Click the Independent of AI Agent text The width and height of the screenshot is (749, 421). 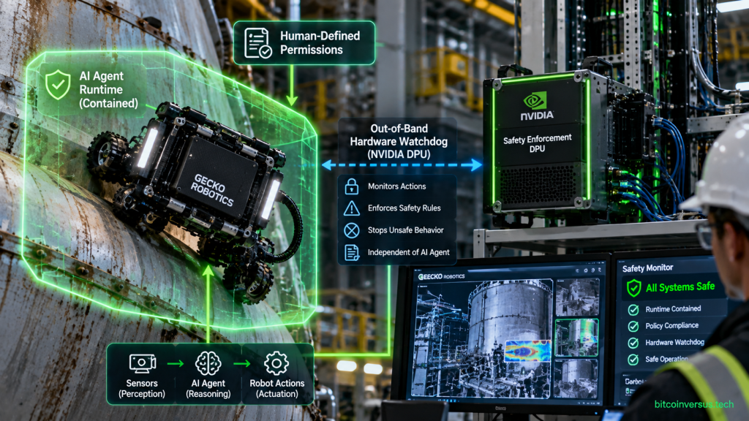click(x=408, y=252)
